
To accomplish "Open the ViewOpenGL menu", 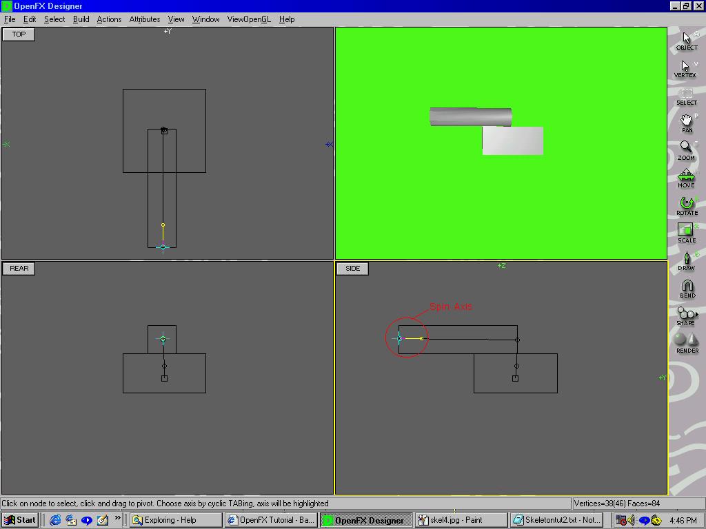I will click(x=248, y=19).
